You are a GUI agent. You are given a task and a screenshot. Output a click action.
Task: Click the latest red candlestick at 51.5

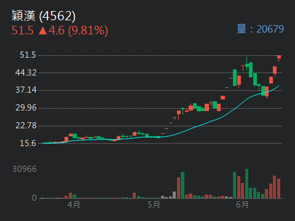[279, 58]
